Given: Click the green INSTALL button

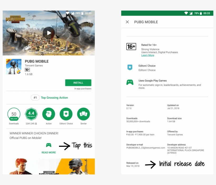Looking at the screenshot, I should [x=78, y=83].
